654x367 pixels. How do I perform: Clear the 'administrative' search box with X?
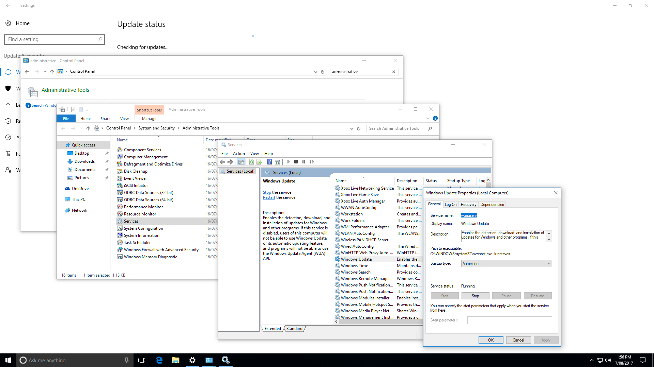click(394, 72)
